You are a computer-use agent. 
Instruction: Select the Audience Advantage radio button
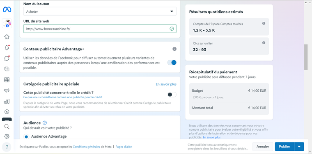[x=26, y=137]
